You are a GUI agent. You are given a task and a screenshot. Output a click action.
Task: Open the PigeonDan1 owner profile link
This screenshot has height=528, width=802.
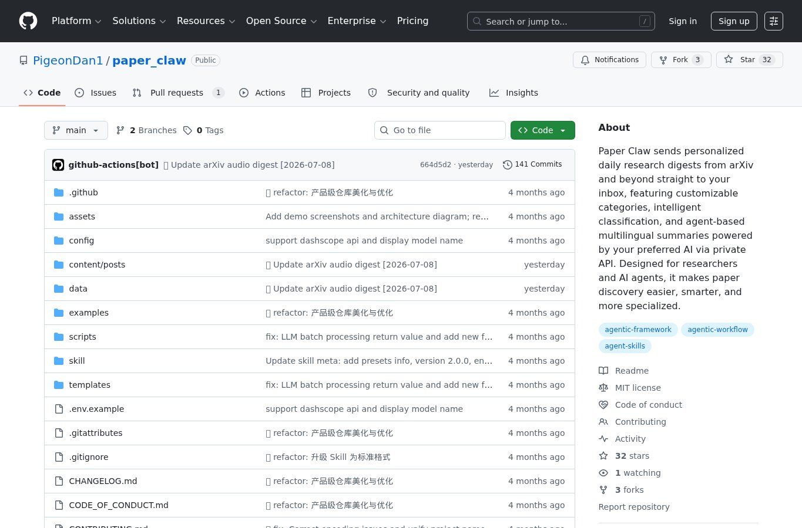[x=68, y=60]
